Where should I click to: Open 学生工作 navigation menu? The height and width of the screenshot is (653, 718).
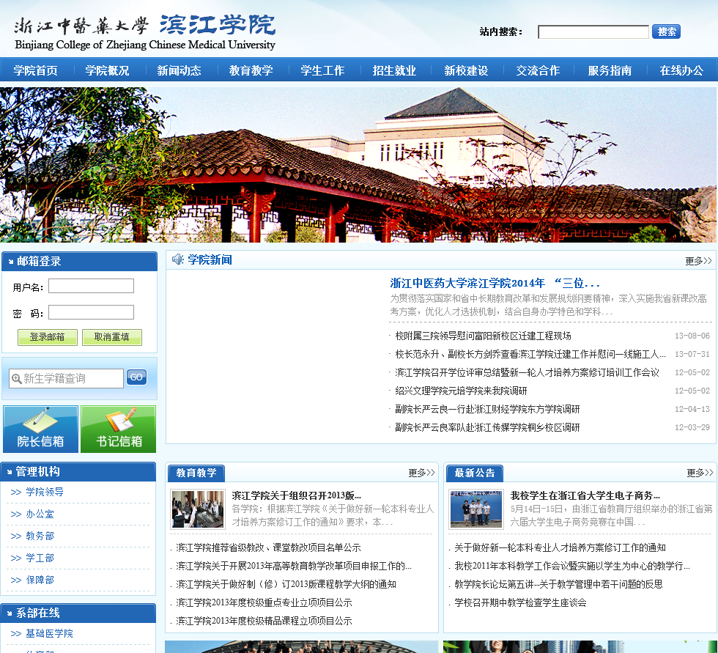[322, 70]
